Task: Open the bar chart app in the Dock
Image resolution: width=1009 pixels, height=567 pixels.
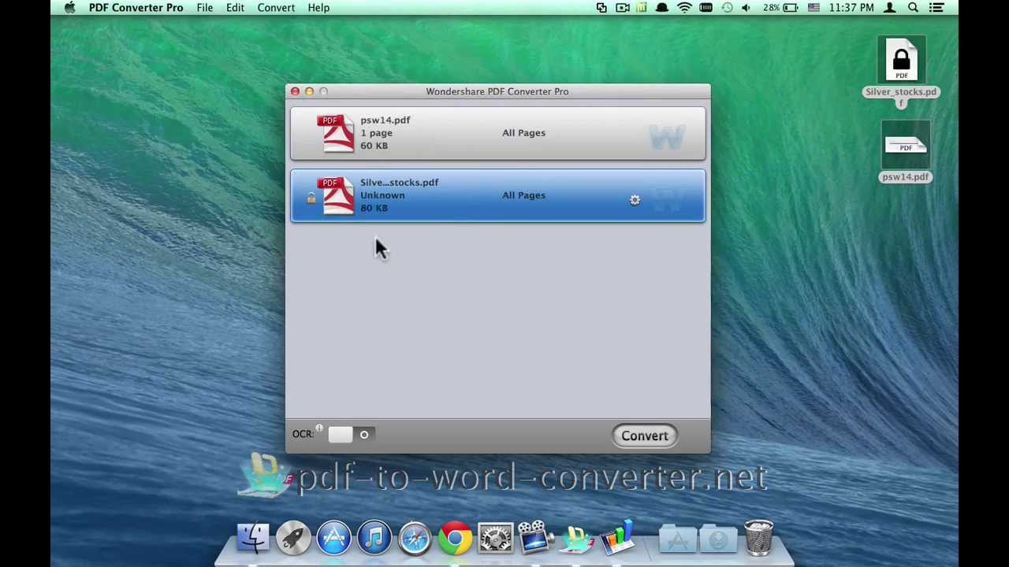Action: pyautogui.click(x=618, y=537)
